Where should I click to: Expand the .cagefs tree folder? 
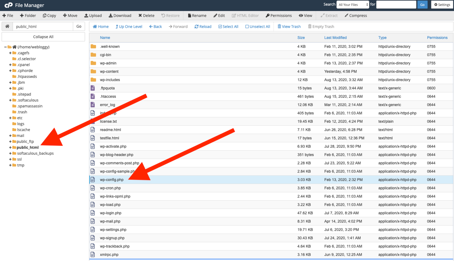pos(10,53)
